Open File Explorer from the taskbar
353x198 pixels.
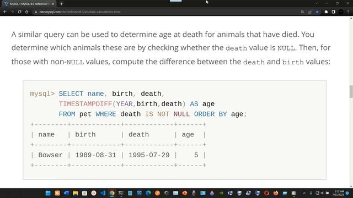76,193
